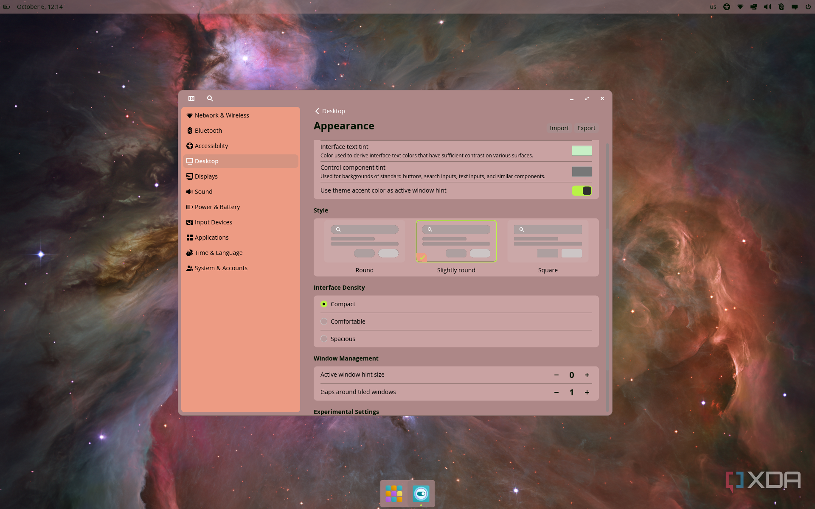Choose the Slightly round style thumbnail

456,241
